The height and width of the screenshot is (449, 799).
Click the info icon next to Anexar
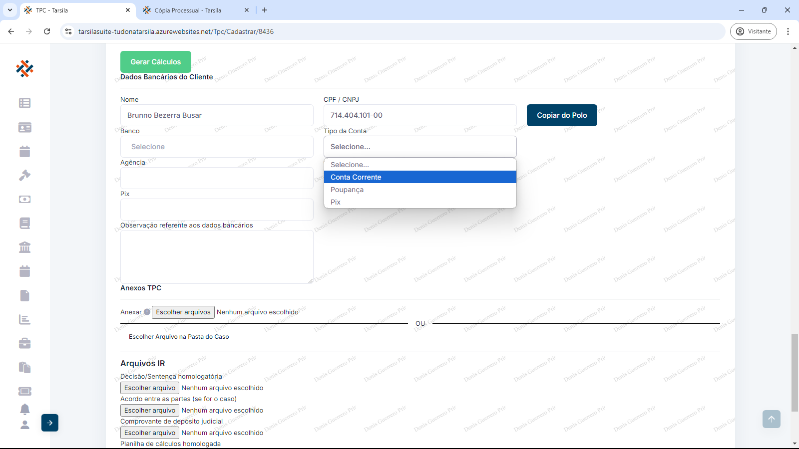tap(147, 312)
